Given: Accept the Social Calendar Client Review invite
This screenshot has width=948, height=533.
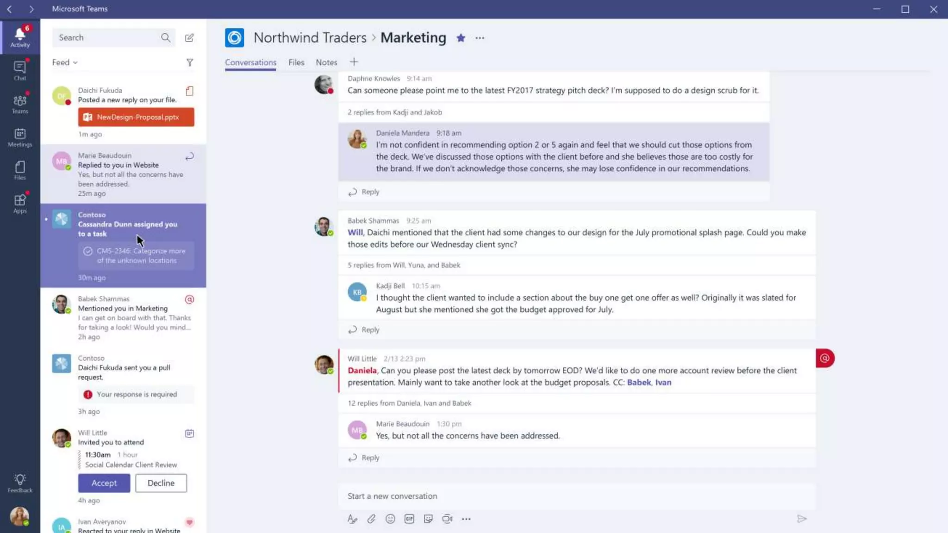Looking at the screenshot, I should 104,483.
